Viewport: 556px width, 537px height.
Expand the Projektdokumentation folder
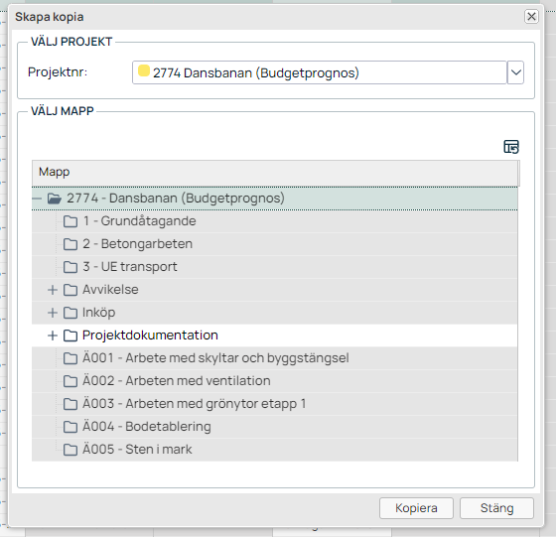point(53,336)
